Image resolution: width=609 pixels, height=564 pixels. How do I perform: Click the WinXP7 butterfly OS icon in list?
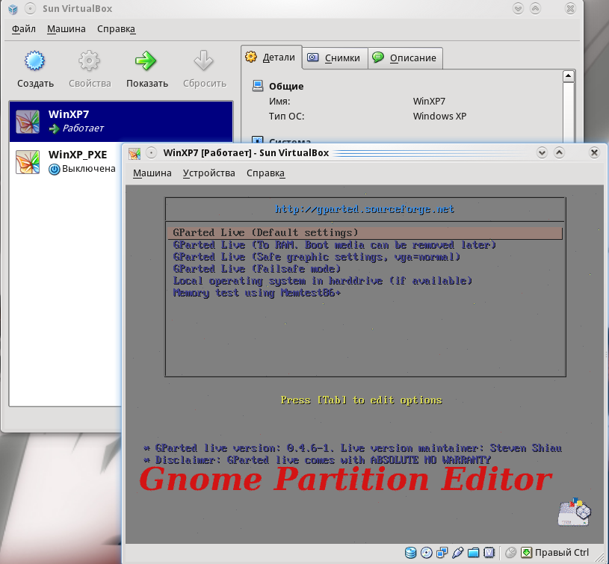point(28,122)
